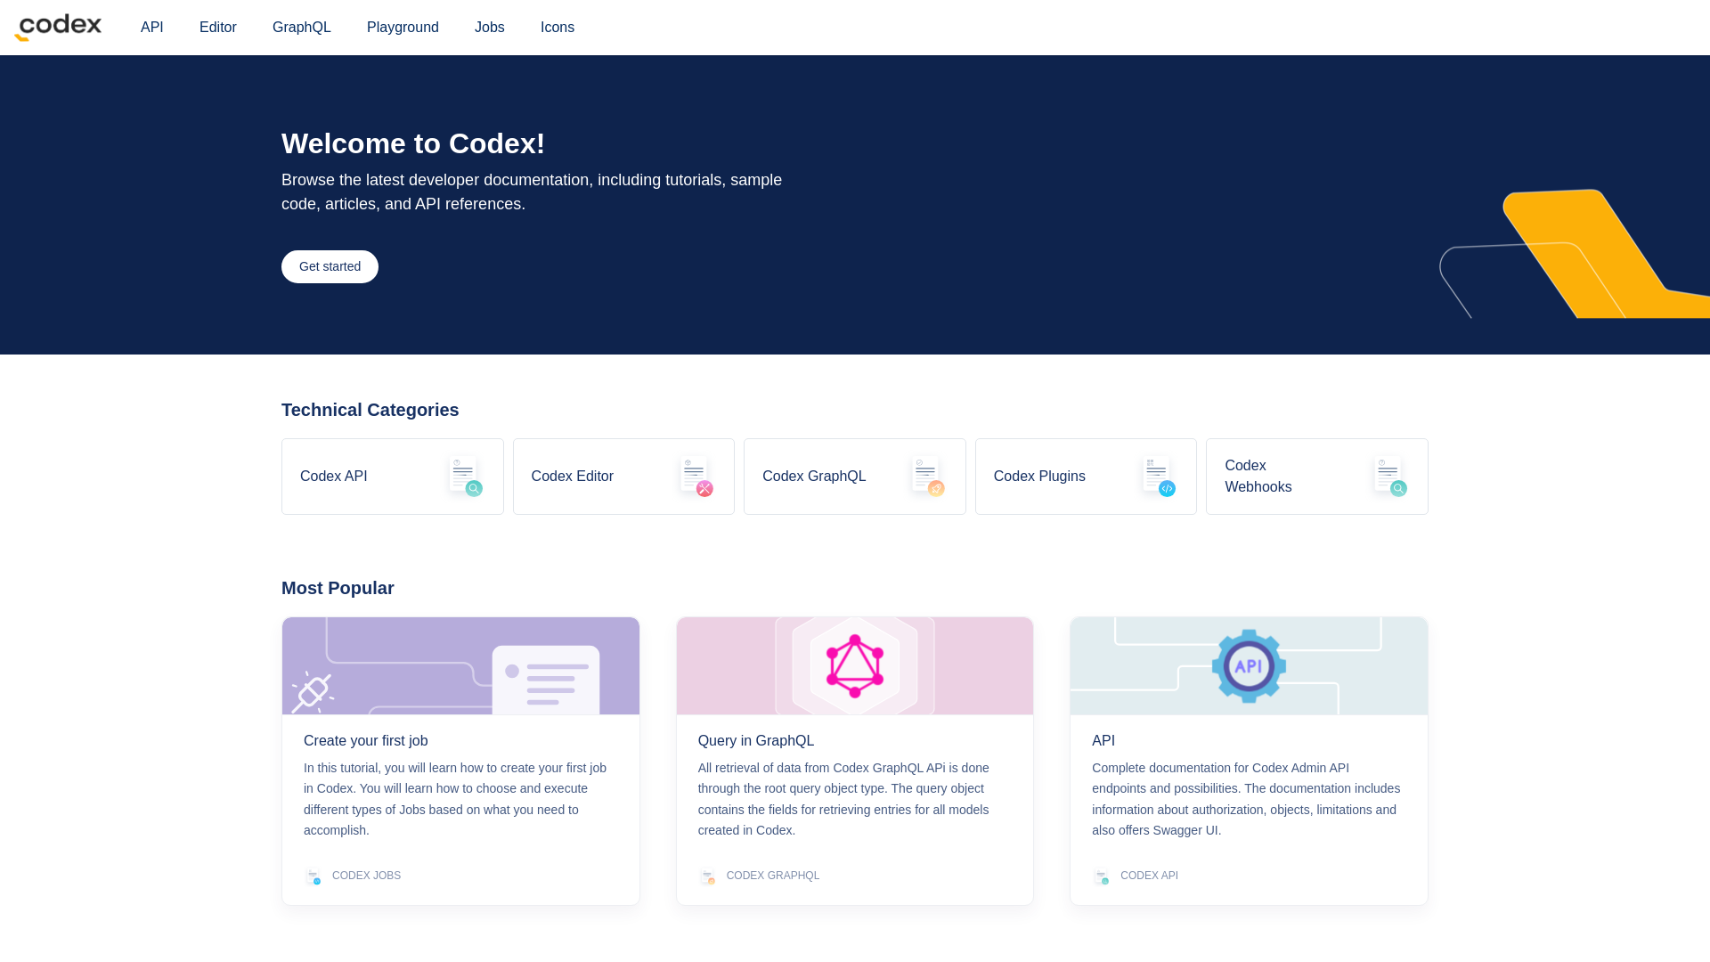Go to GraphQL in top navigation
Viewport: 1710px width, 962px height.
302,28
